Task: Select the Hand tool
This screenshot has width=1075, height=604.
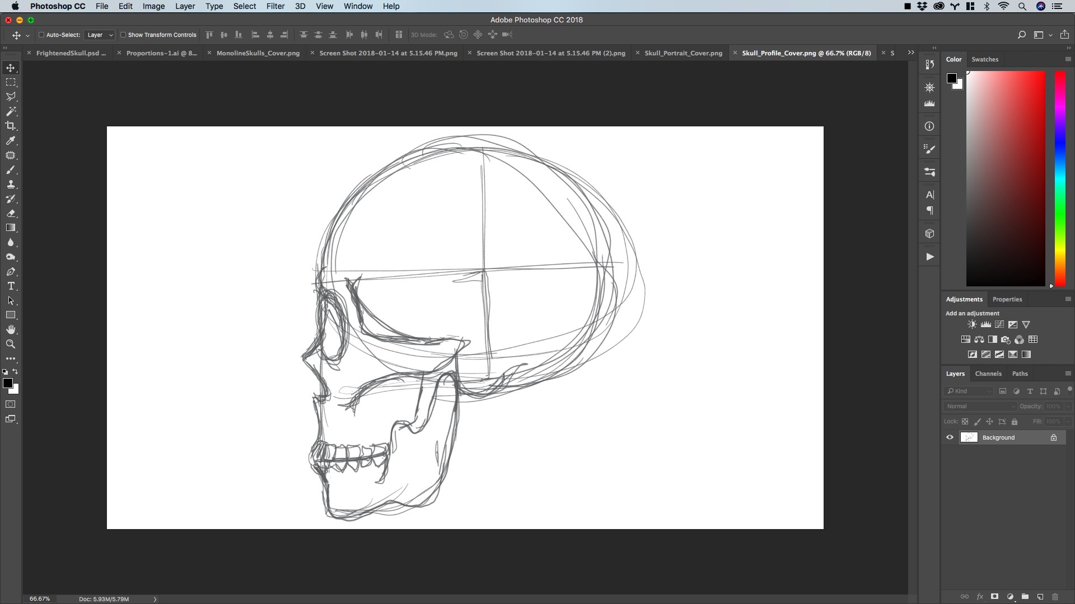Action: (x=11, y=330)
